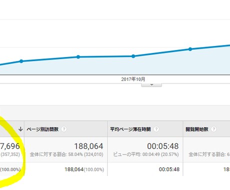Open help icon beside 閲覧開始数

(x=214, y=129)
